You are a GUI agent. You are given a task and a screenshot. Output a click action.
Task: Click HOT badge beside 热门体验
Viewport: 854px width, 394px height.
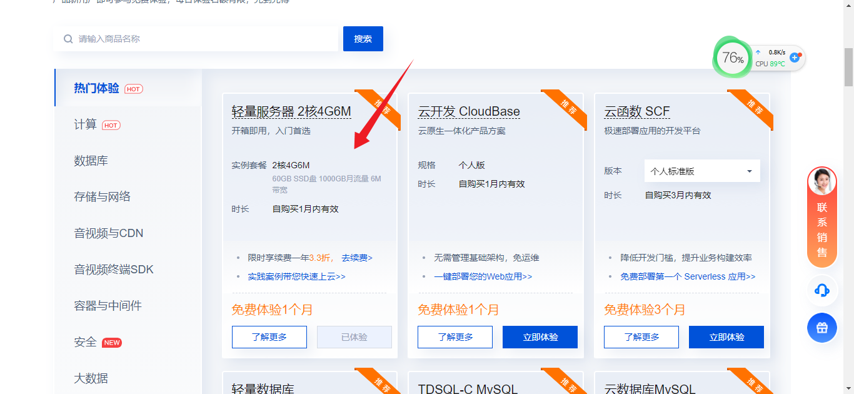point(133,89)
